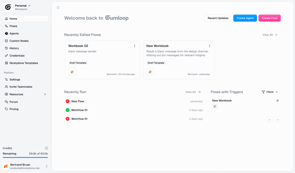View All recently run flows
295x173 pixels.
(x=193, y=92)
